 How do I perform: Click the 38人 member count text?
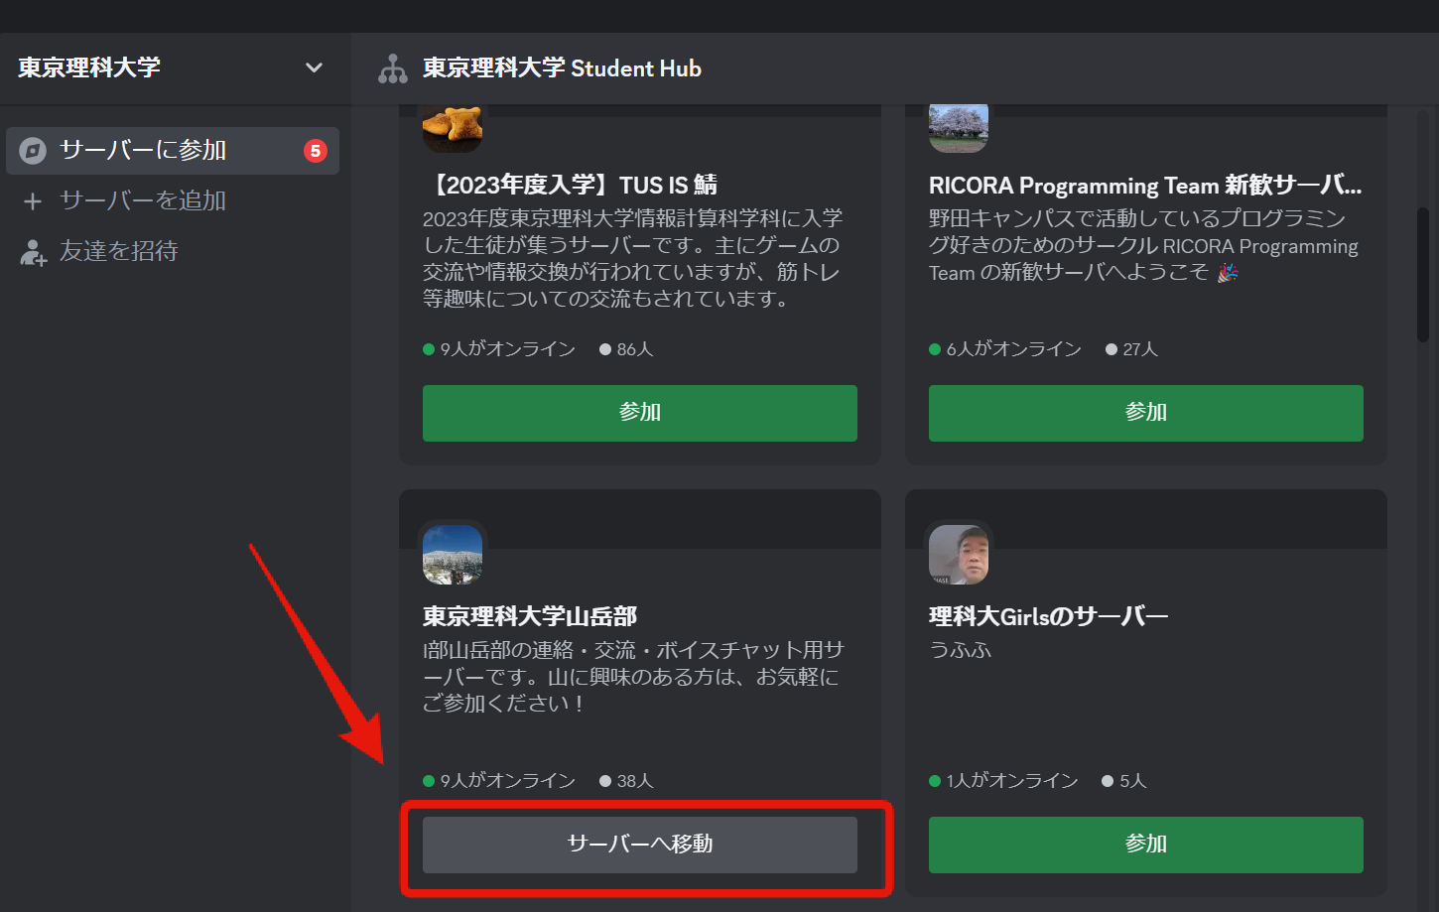click(x=635, y=781)
